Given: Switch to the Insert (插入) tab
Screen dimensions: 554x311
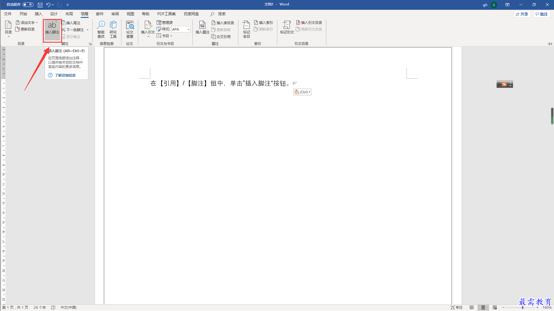Looking at the screenshot, I should click(38, 14).
